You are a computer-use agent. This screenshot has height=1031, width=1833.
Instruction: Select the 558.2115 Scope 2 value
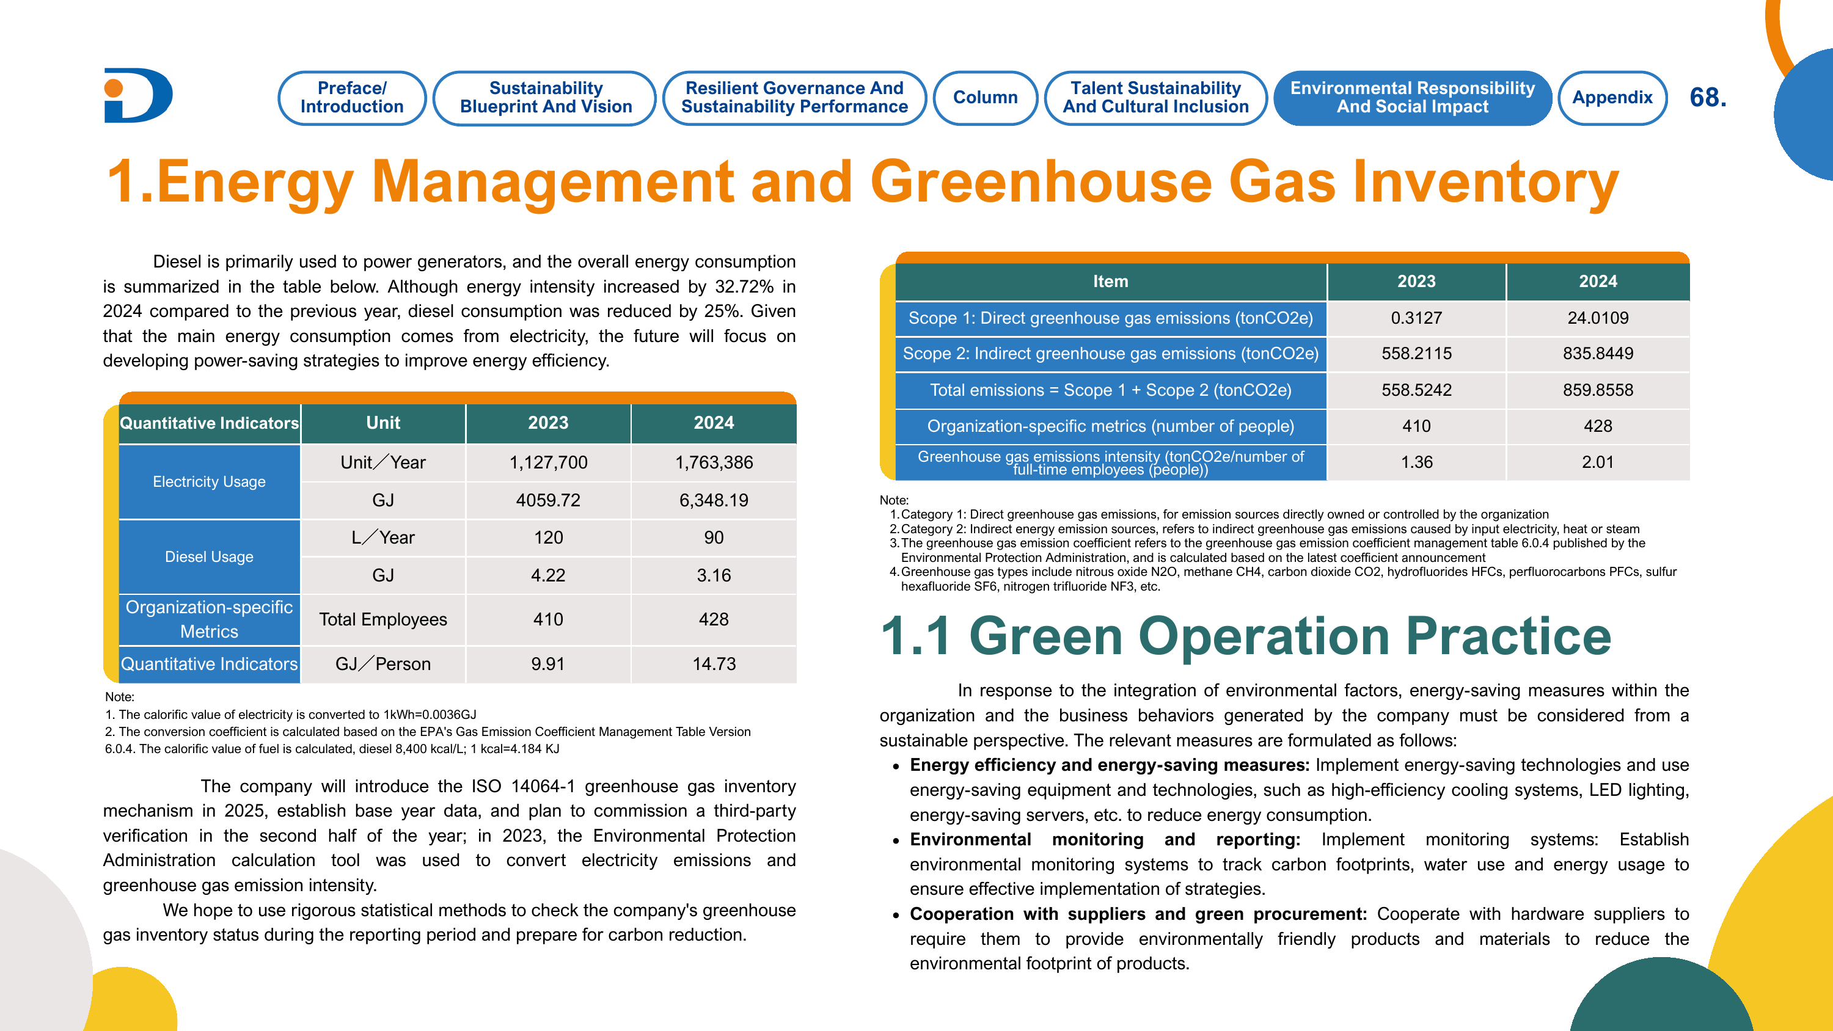click(1416, 354)
